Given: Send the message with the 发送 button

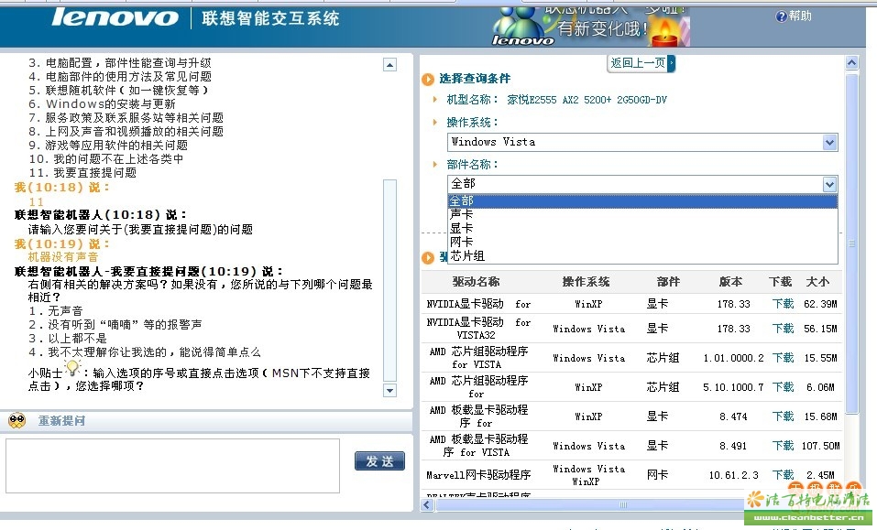Looking at the screenshot, I should pyautogui.click(x=379, y=460).
